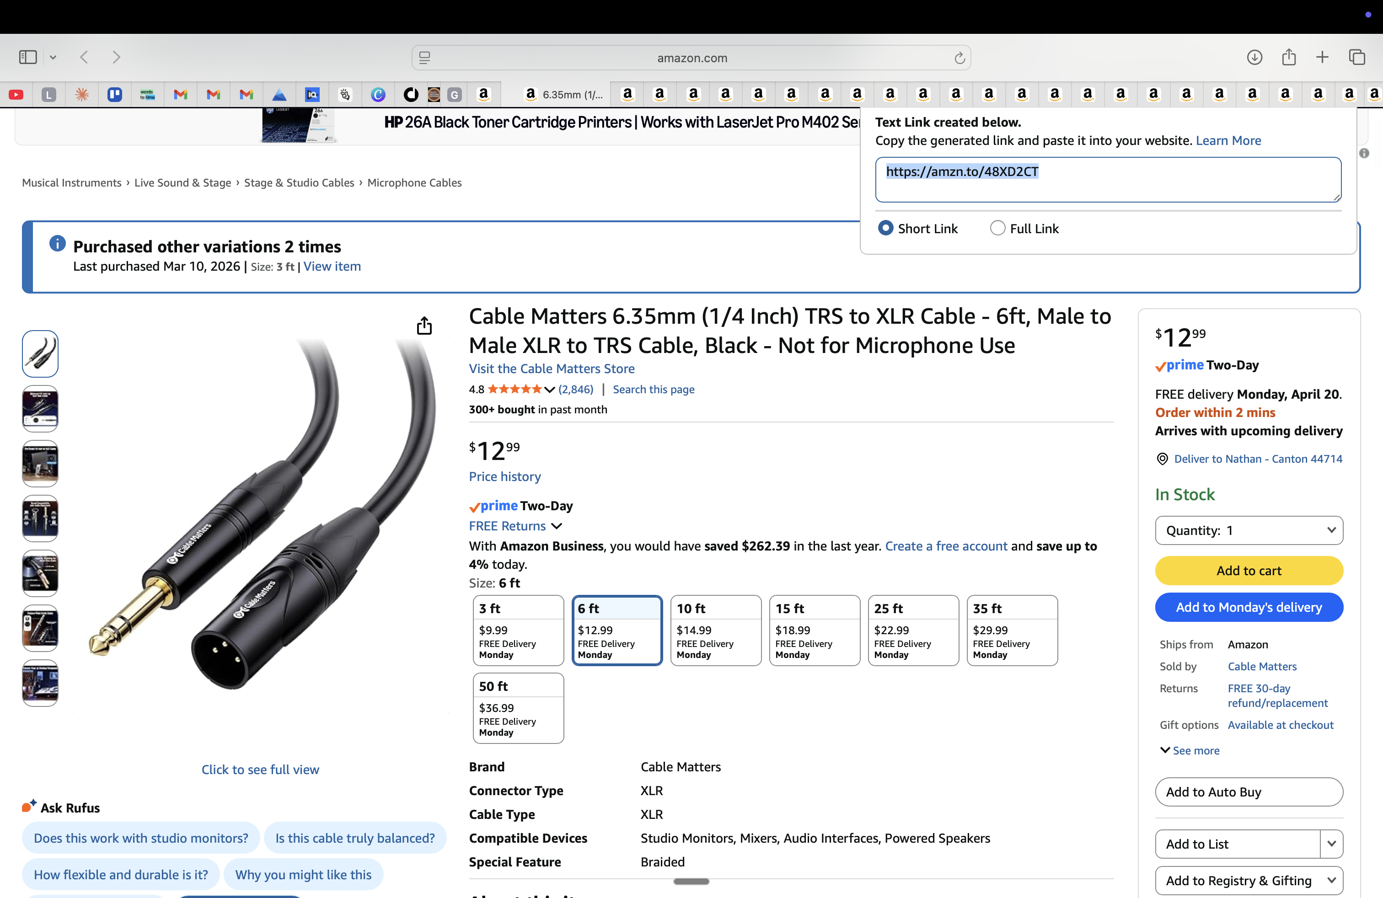This screenshot has width=1383, height=898.
Task: Open the words to time pinned tab
Action: [x=148, y=94]
